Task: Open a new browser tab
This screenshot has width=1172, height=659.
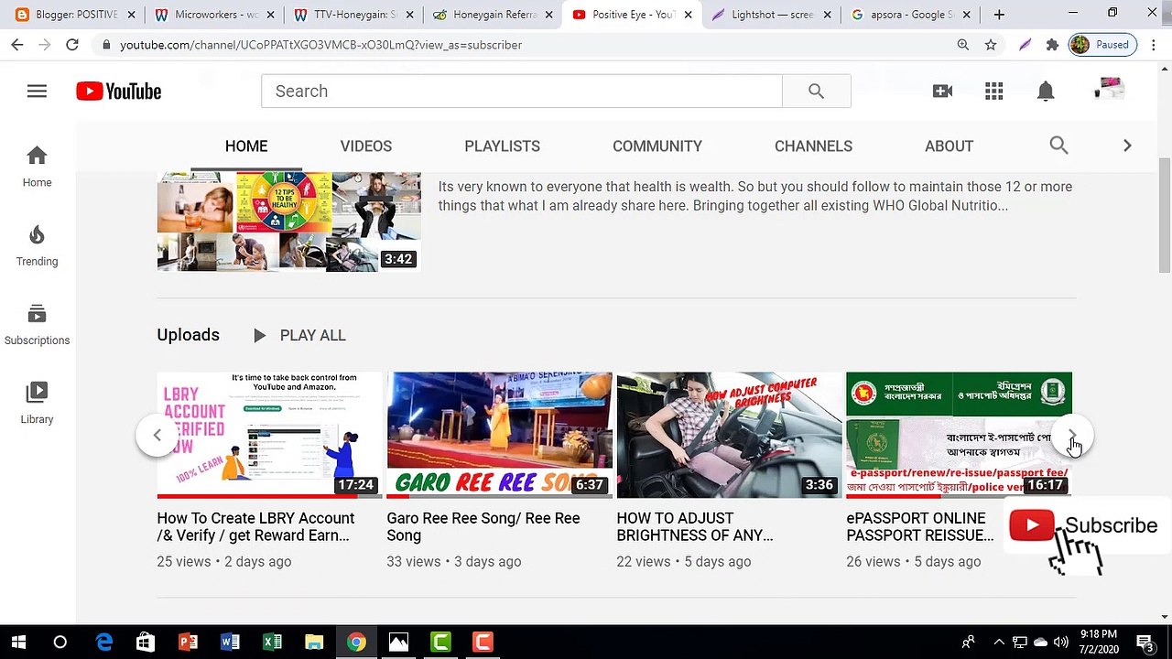Action: (x=999, y=15)
